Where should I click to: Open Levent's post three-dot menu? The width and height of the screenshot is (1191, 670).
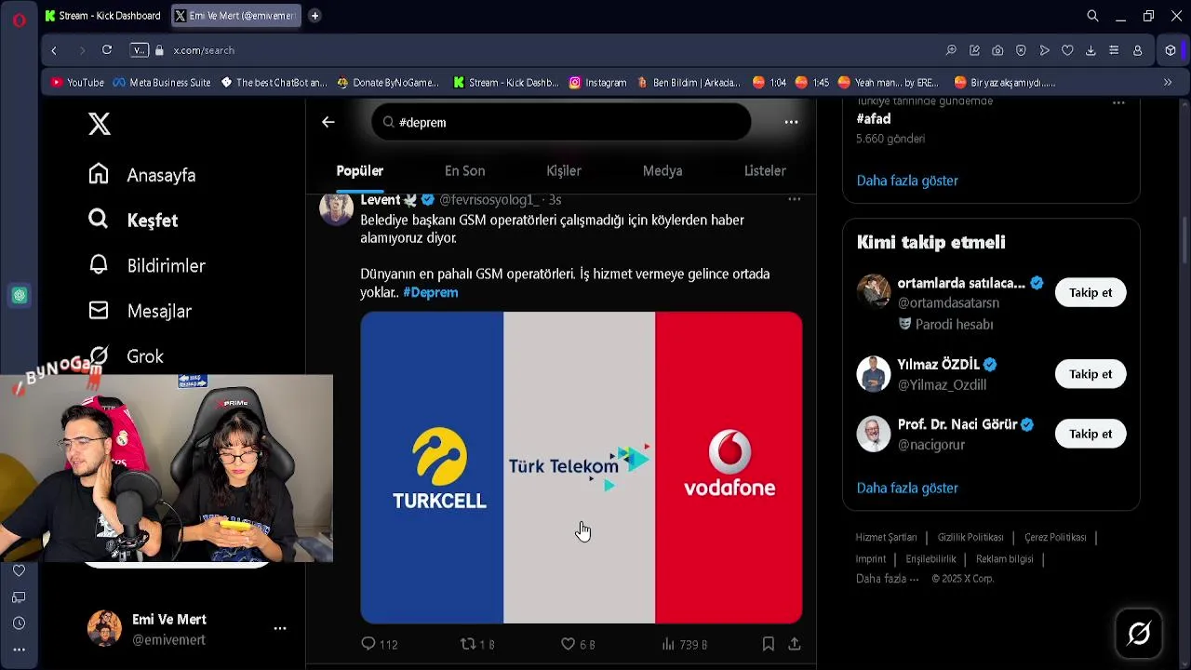(794, 199)
